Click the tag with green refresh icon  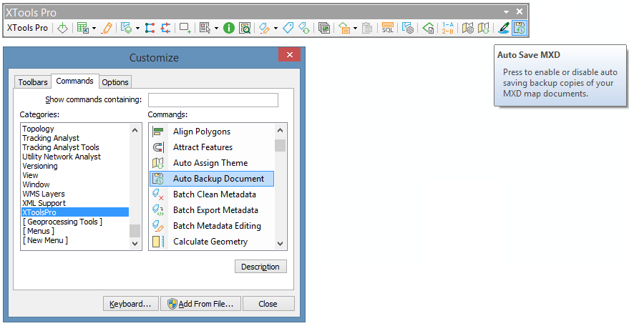point(304,28)
